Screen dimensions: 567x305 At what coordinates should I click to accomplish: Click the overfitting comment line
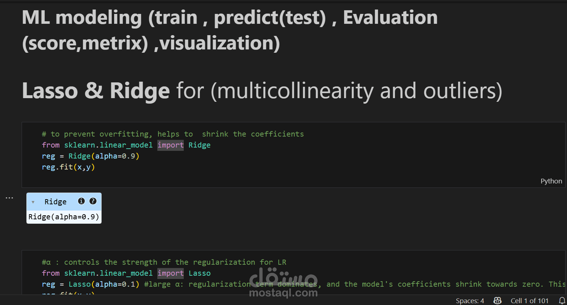[x=173, y=134]
